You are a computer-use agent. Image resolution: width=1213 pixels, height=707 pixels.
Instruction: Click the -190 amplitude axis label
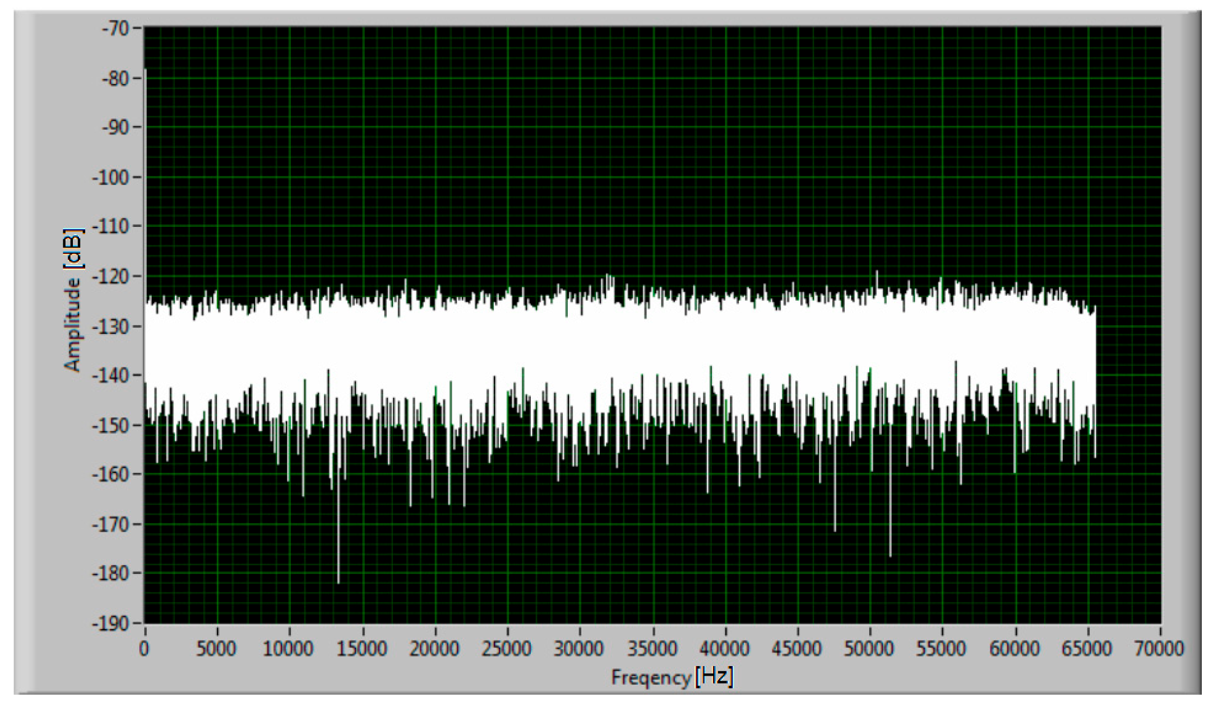pyautogui.click(x=111, y=622)
